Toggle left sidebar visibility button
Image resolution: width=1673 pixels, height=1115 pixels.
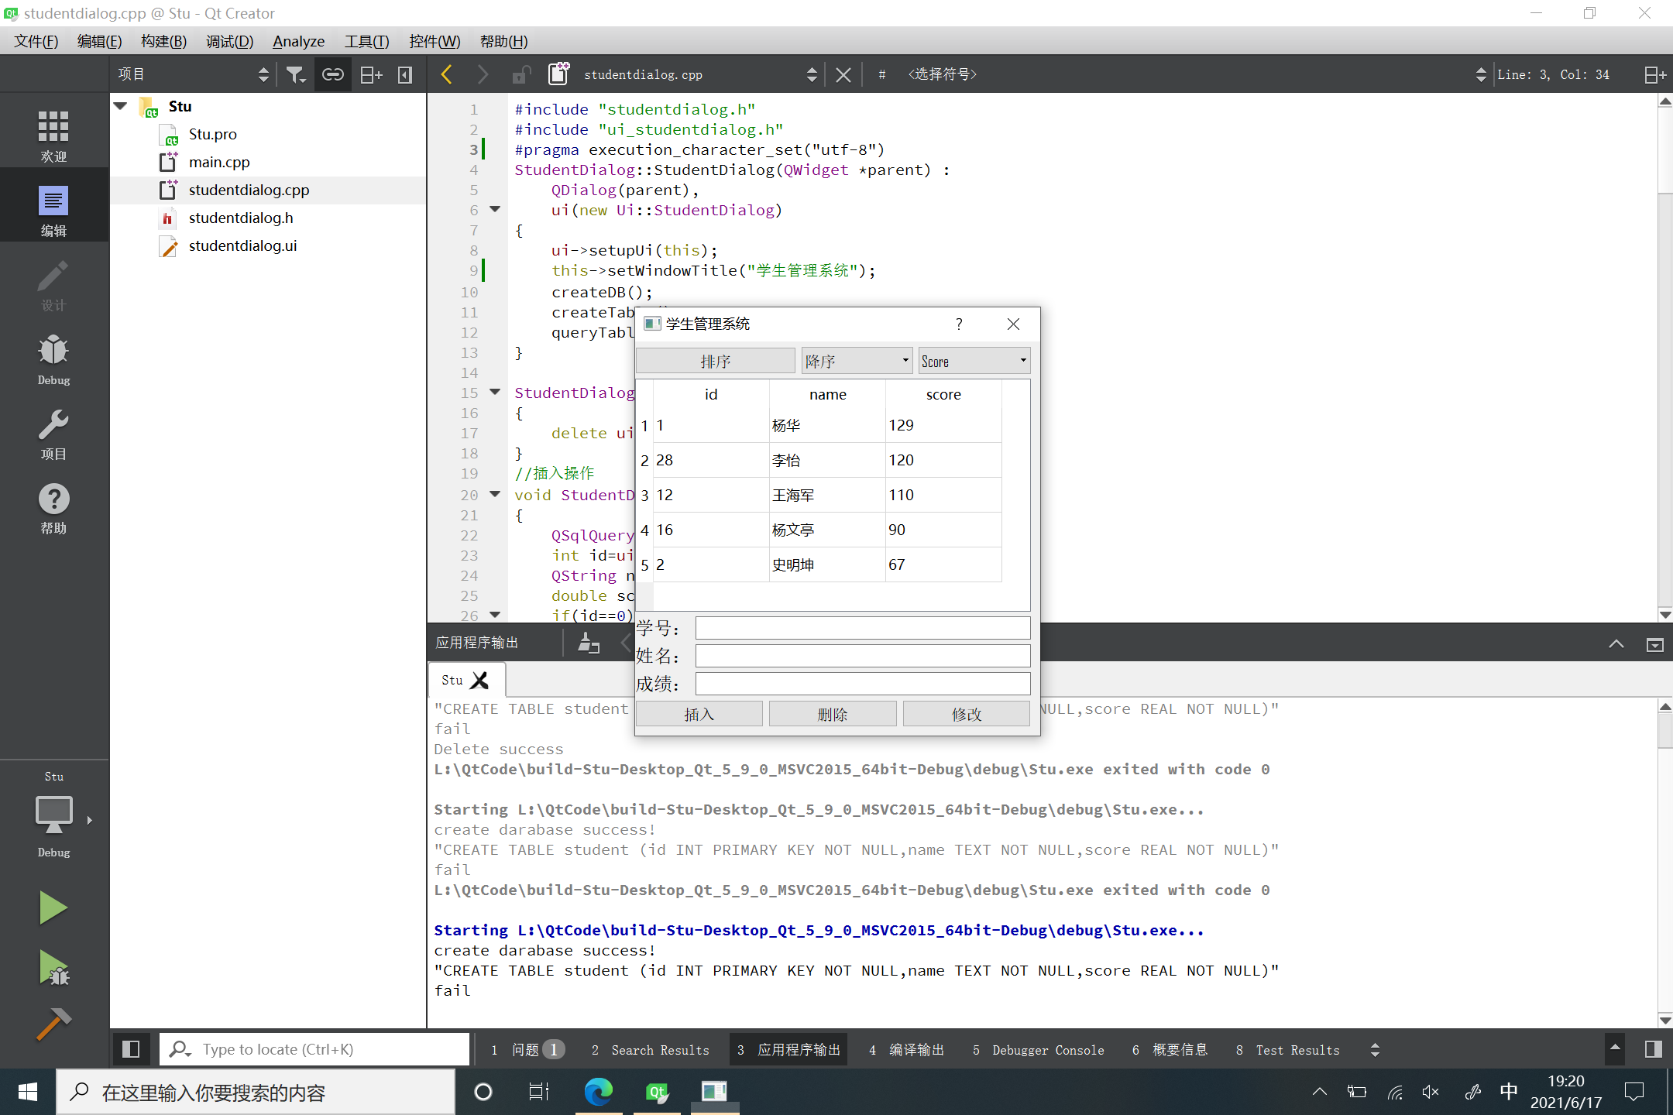(x=130, y=1049)
